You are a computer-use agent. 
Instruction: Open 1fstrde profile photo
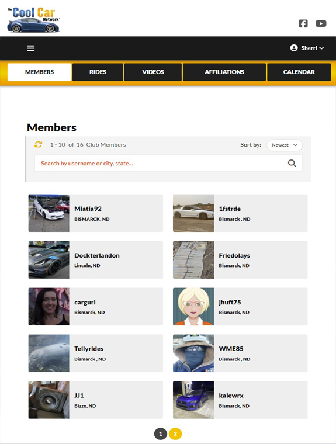coord(193,213)
